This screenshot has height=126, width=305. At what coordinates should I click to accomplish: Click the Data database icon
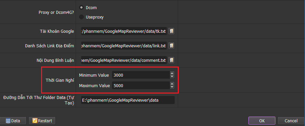coord(8,121)
